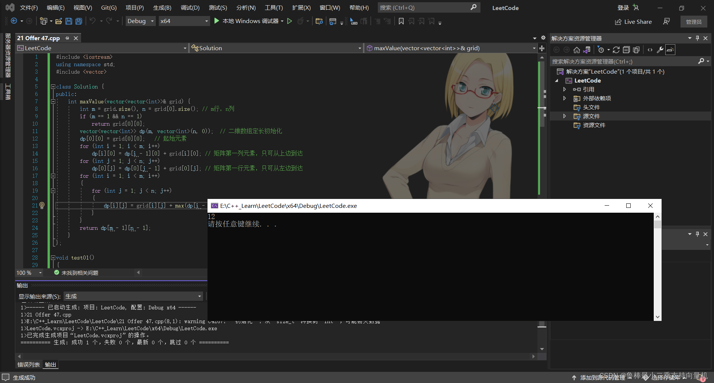Screen dimensions: 714x383
Task: Click the Save All icon
Action: pos(79,21)
